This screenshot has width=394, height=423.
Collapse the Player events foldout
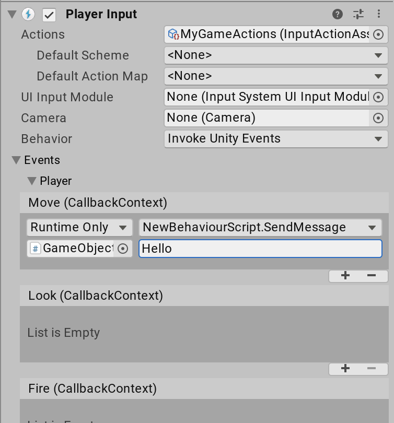[x=32, y=181]
